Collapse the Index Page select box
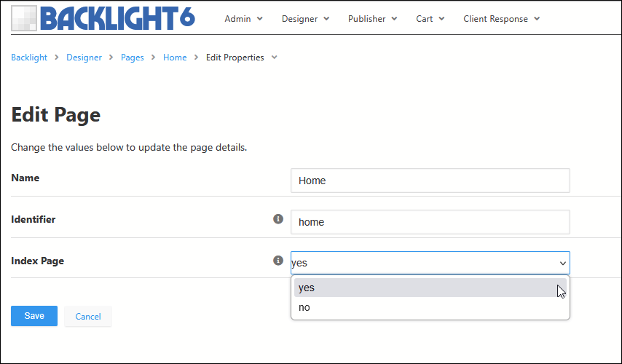 (430, 263)
